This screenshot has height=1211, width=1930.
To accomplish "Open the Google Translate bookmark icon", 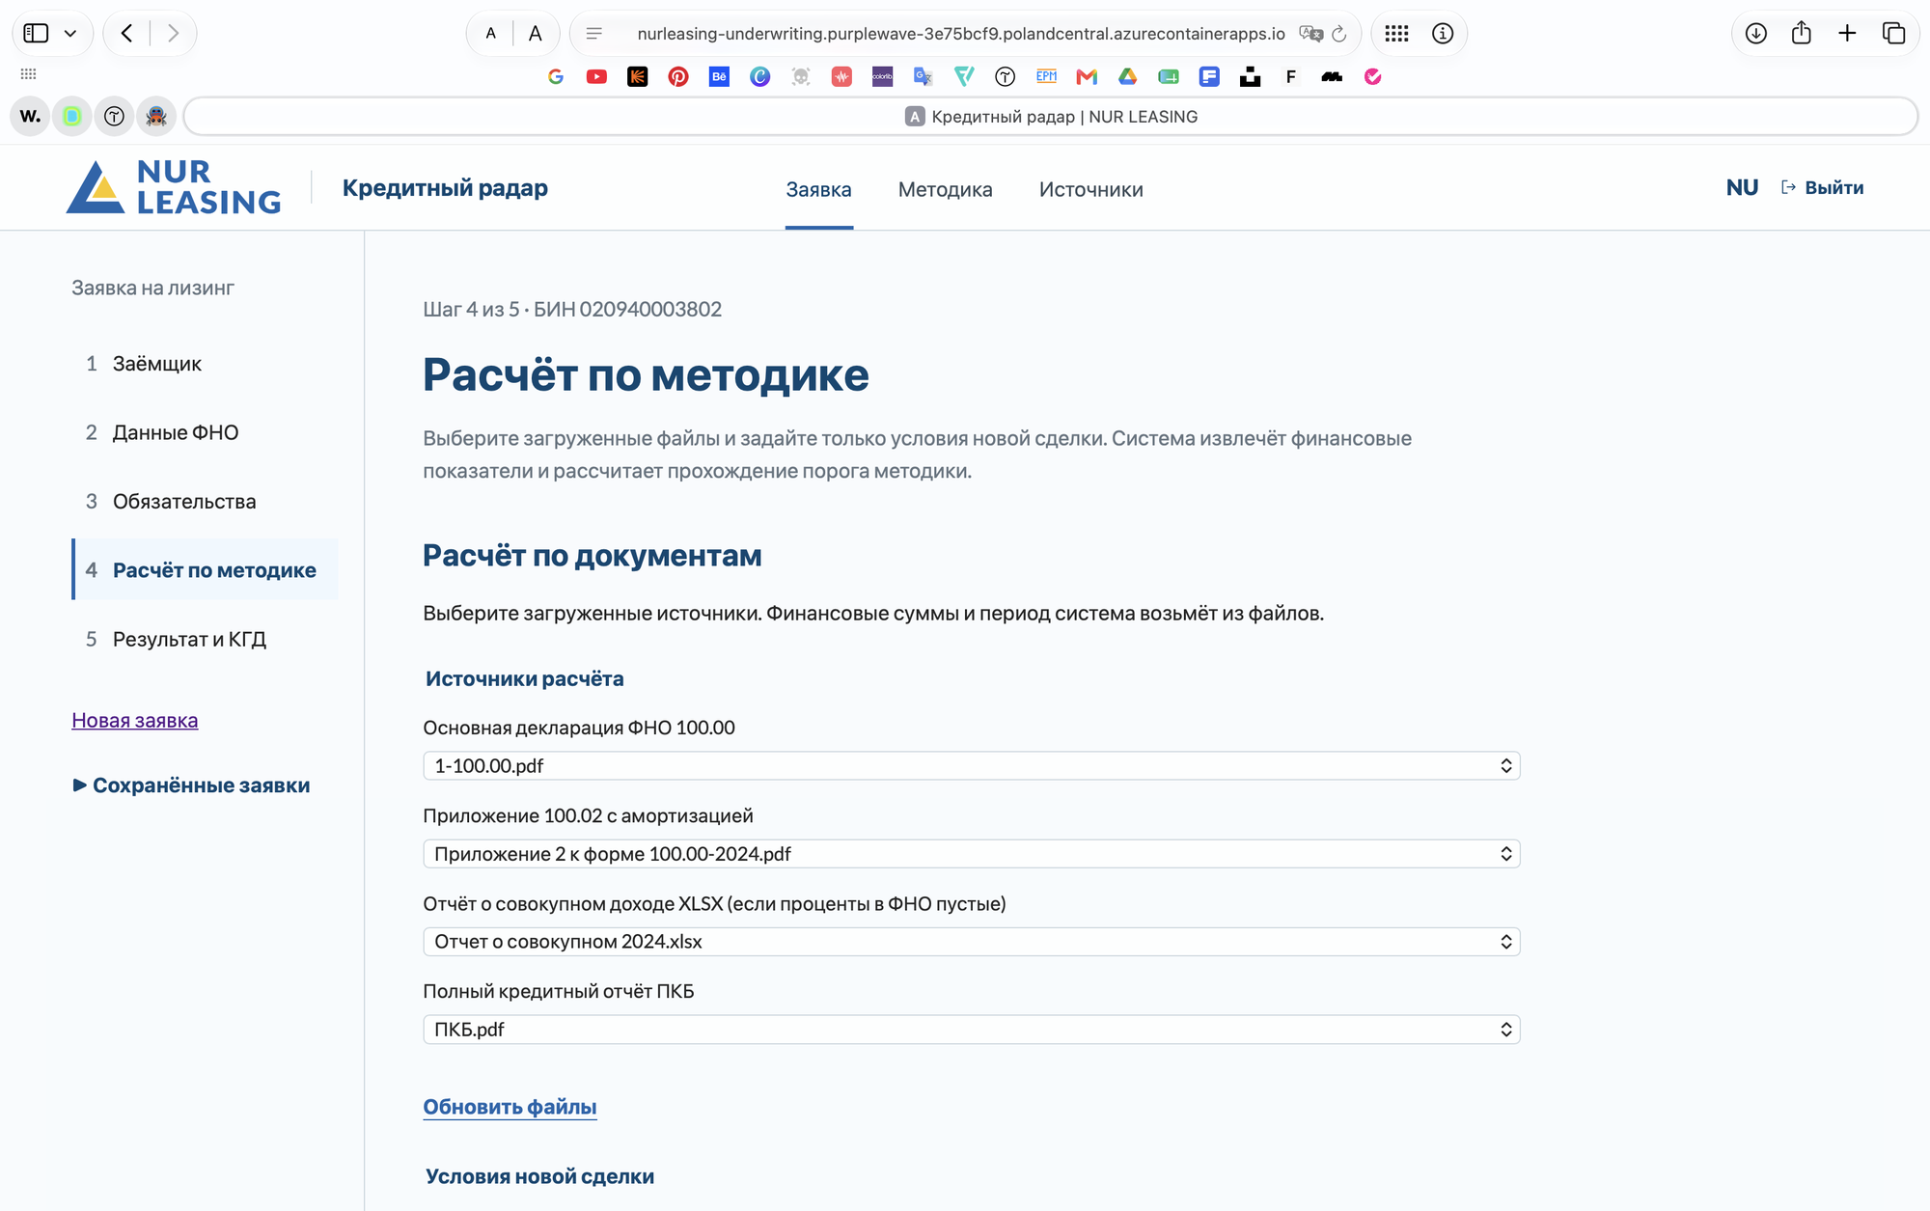I will [x=924, y=77].
